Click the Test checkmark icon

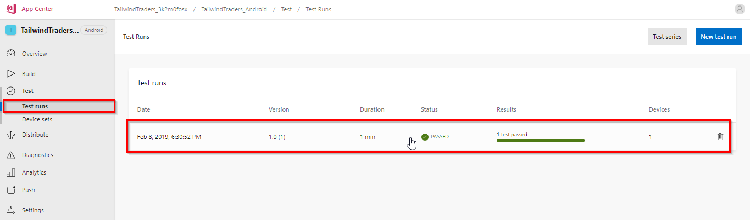tap(10, 91)
